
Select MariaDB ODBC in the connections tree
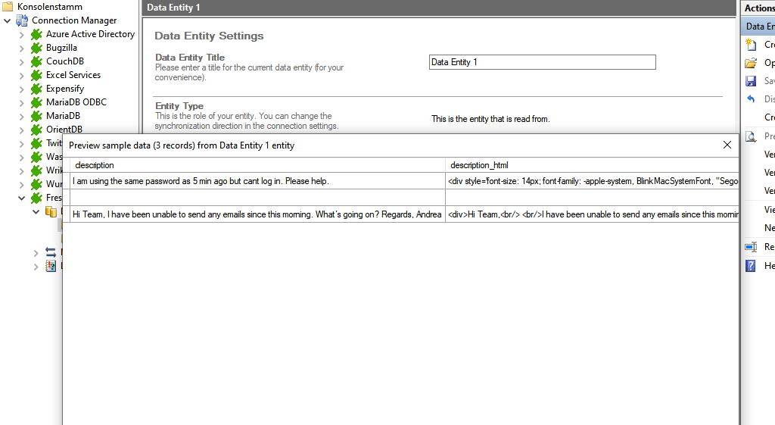click(76, 102)
